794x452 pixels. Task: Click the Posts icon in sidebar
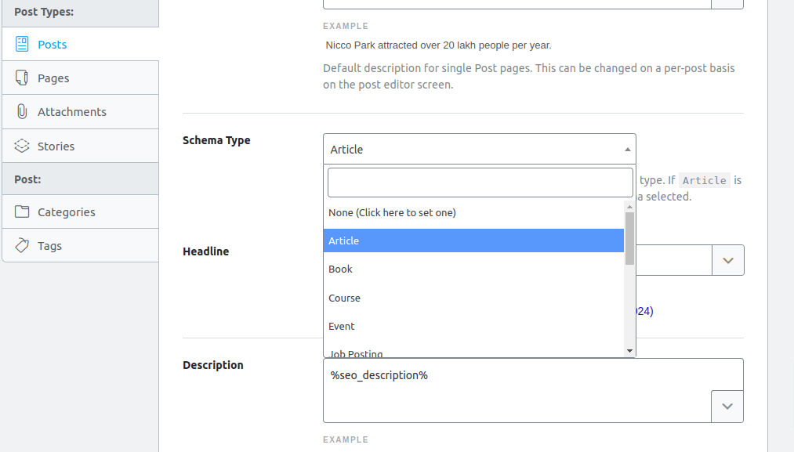click(22, 44)
